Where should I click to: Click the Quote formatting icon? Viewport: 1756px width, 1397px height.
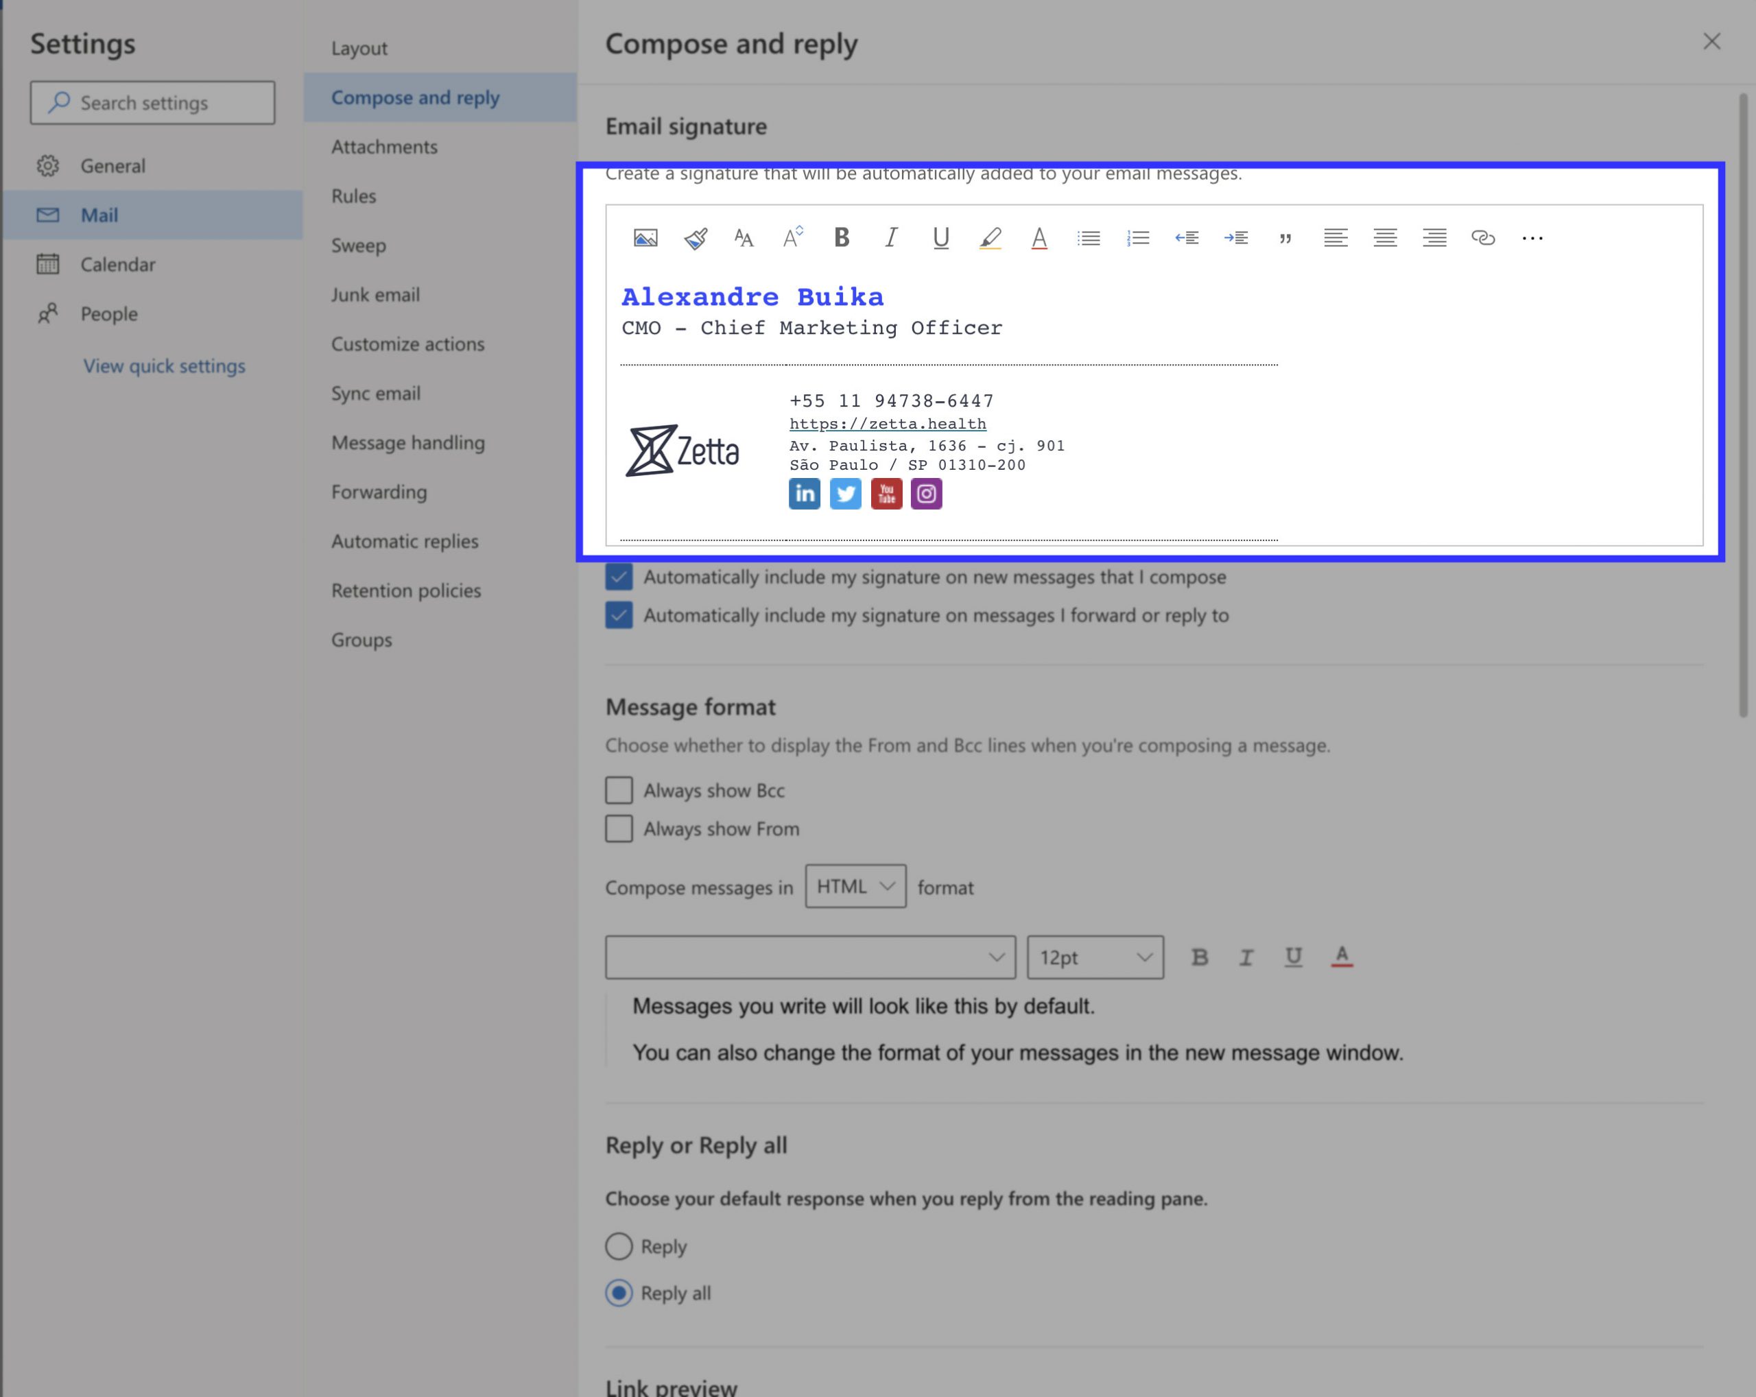1285,238
